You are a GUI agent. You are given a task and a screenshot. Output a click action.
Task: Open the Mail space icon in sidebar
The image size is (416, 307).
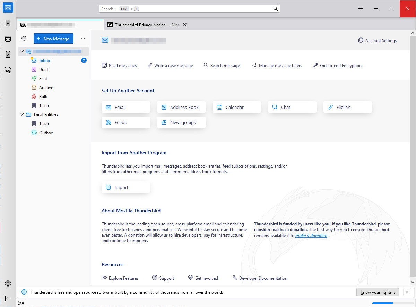coord(8,8)
